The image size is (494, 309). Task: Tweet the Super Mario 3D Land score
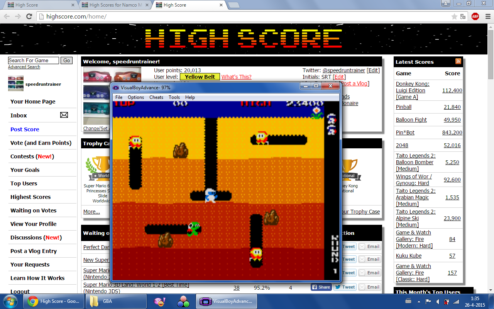[x=345, y=287]
